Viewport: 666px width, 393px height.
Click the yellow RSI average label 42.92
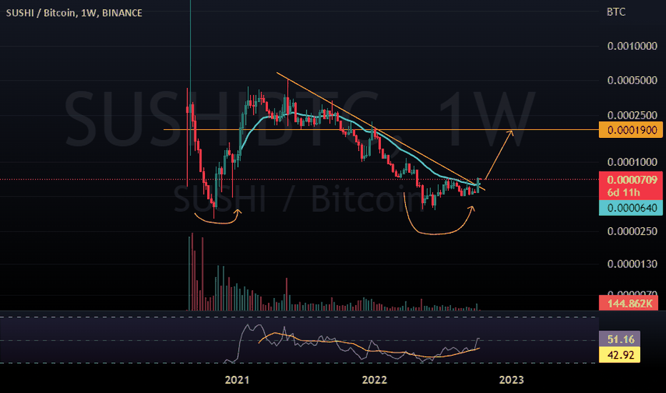pos(620,354)
